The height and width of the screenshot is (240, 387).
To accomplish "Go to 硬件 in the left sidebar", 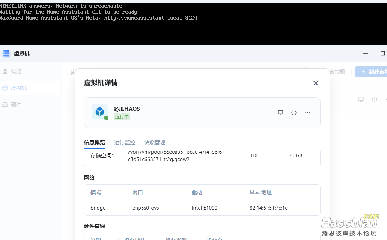I will coord(16,104).
